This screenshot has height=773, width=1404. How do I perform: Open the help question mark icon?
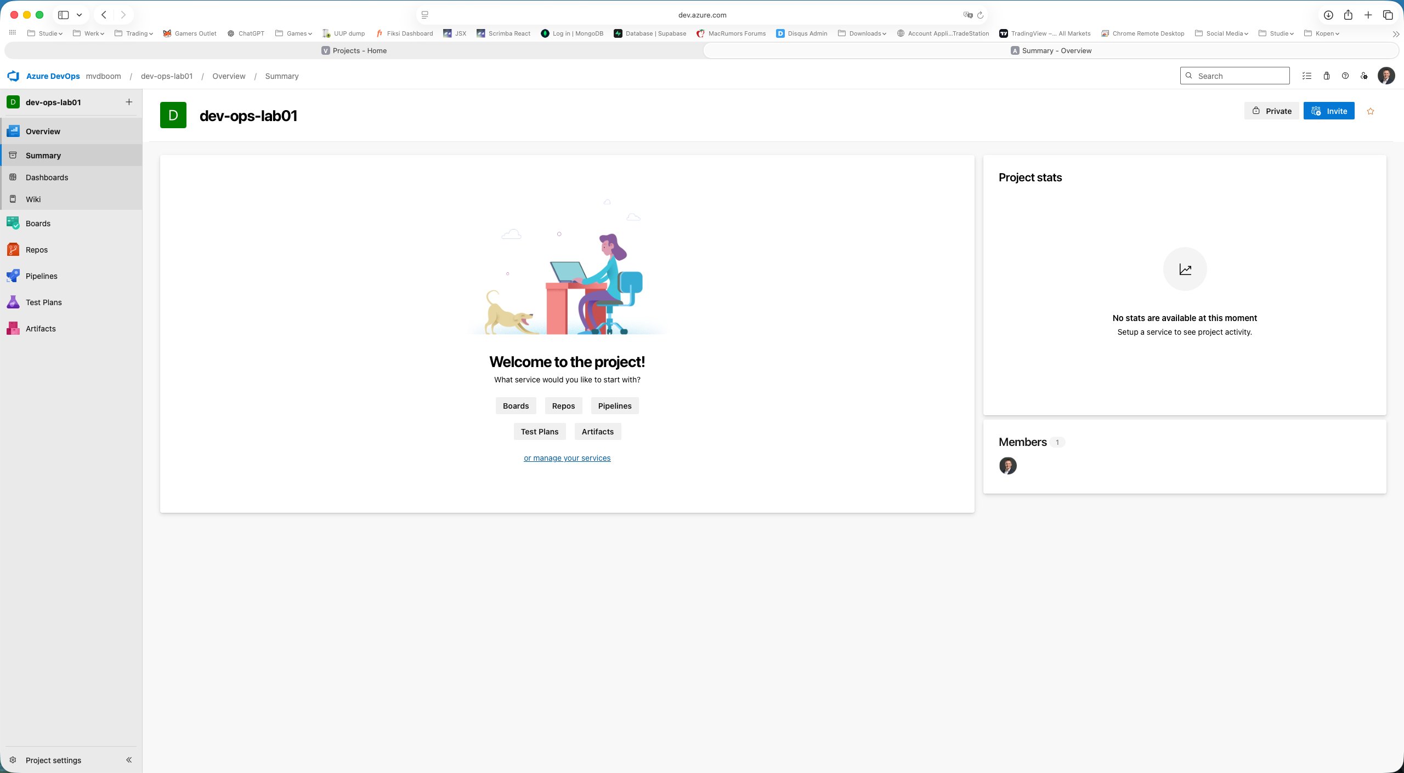(1345, 76)
